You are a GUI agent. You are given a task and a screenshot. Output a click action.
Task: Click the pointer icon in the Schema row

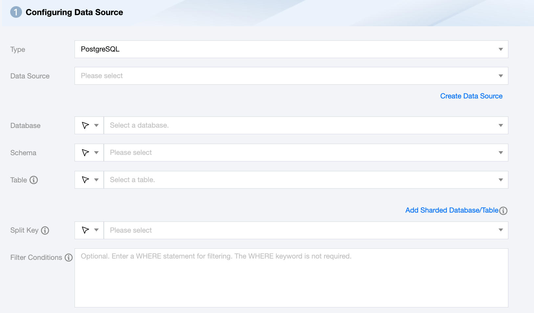[85, 153]
